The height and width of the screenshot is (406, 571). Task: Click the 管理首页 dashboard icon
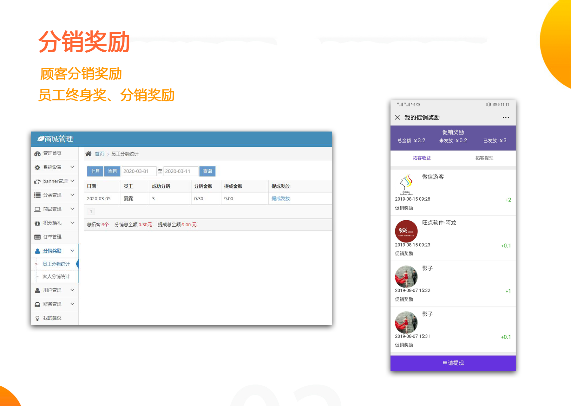click(x=37, y=154)
